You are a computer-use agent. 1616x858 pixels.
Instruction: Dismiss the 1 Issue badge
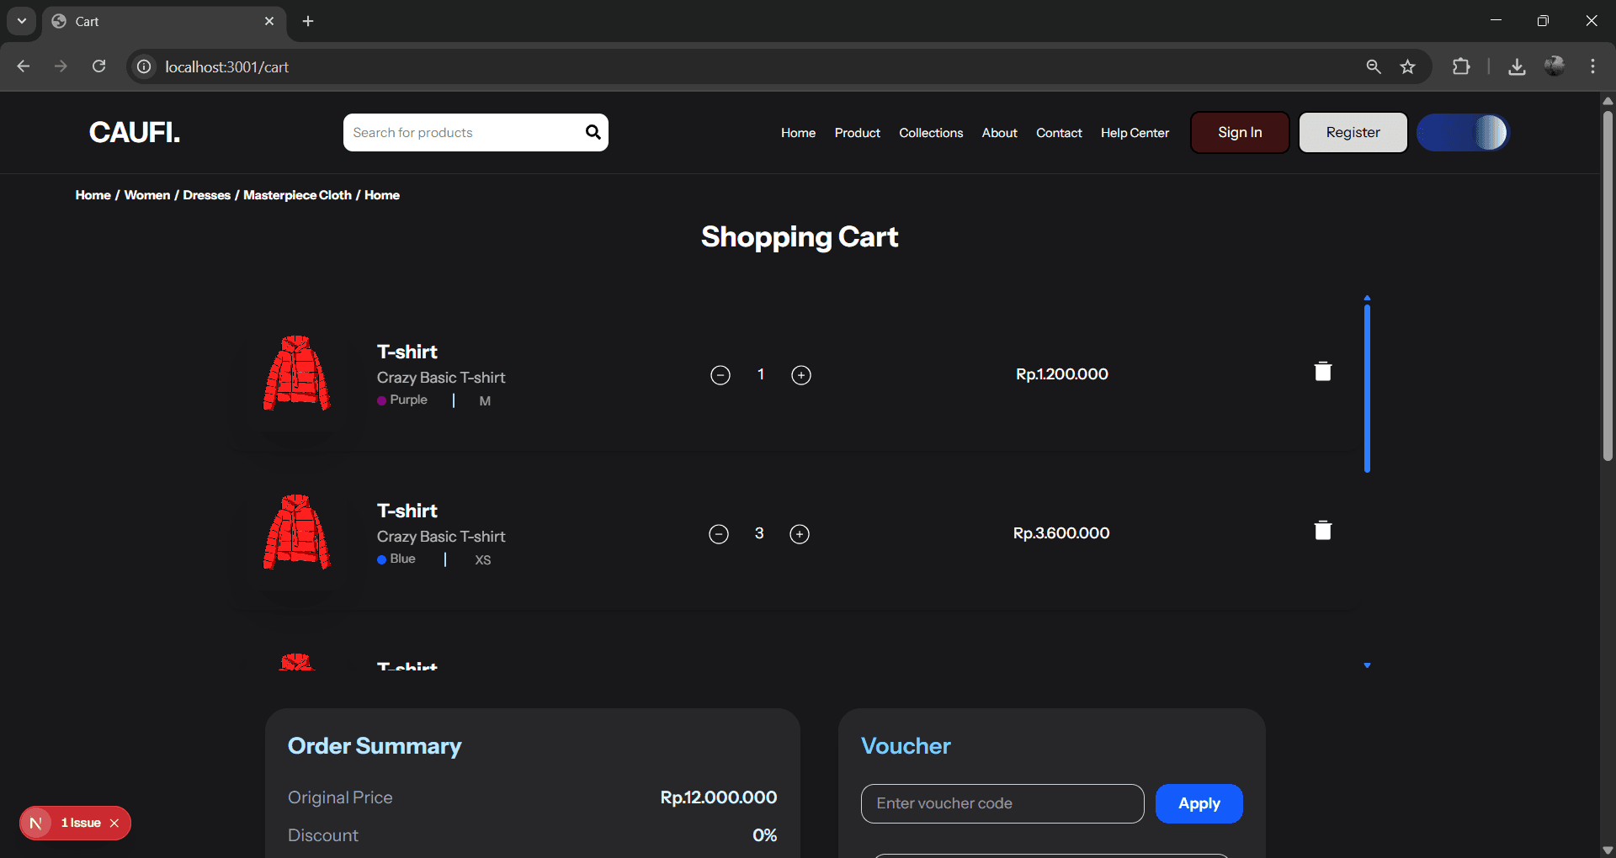tap(114, 824)
